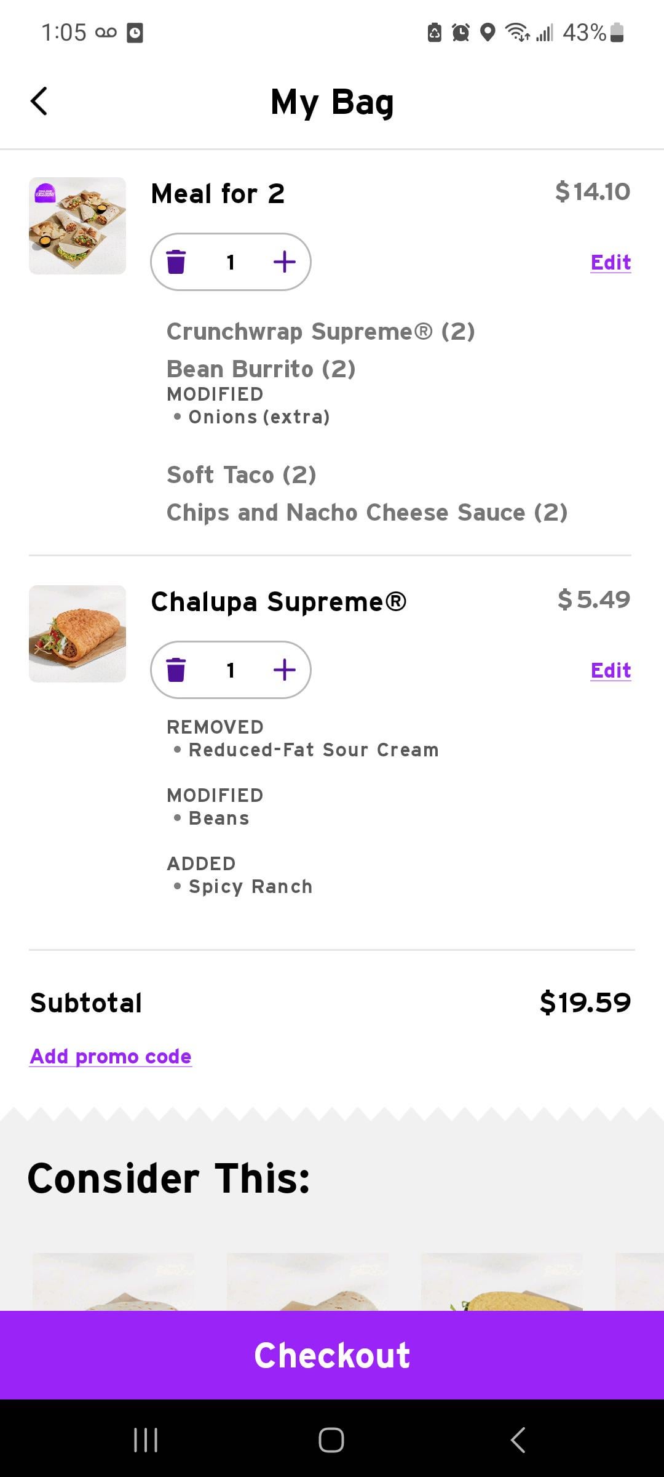Tap the alarm icon in status bar
The image size is (664, 1477).
[x=460, y=32]
